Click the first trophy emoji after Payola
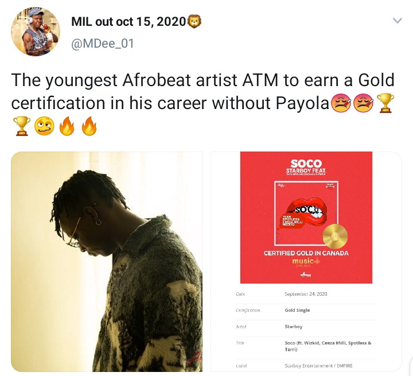Image resolution: width=413 pixels, height=376 pixels. point(385,103)
